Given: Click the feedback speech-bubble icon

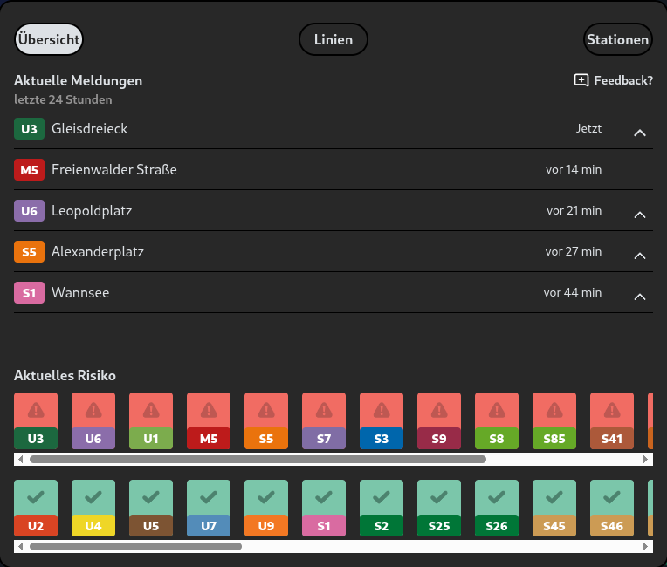Looking at the screenshot, I should (x=581, y=80).
